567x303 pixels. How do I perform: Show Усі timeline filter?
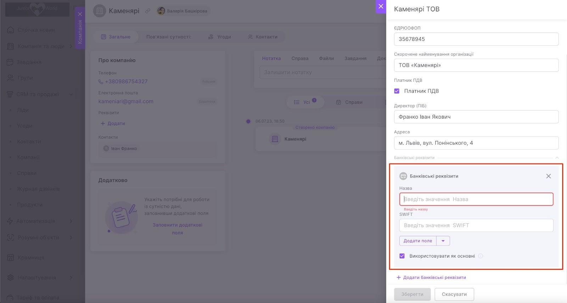(x=305, y=102)
